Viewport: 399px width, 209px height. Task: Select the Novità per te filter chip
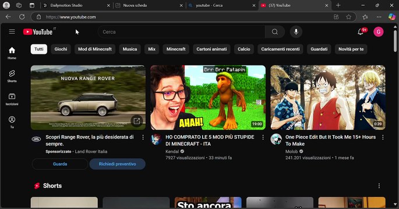tap(351, 49)
